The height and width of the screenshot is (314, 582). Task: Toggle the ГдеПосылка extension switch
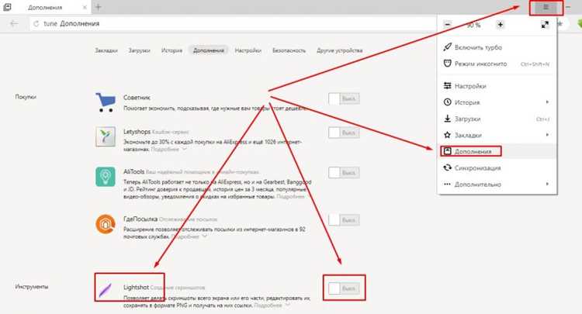(344, 220)
